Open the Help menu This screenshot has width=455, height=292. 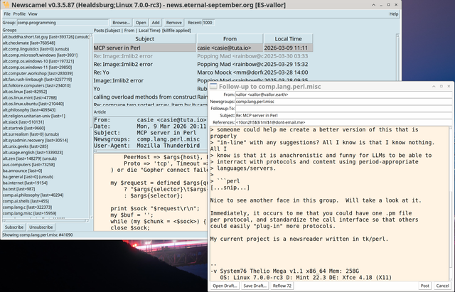(x=393, y=14)
